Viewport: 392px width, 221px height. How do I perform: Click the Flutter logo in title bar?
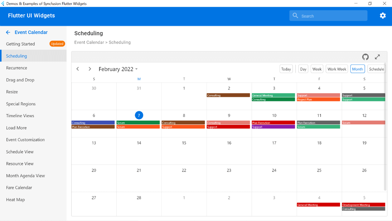pyautogui.click(x=3, y=3)
